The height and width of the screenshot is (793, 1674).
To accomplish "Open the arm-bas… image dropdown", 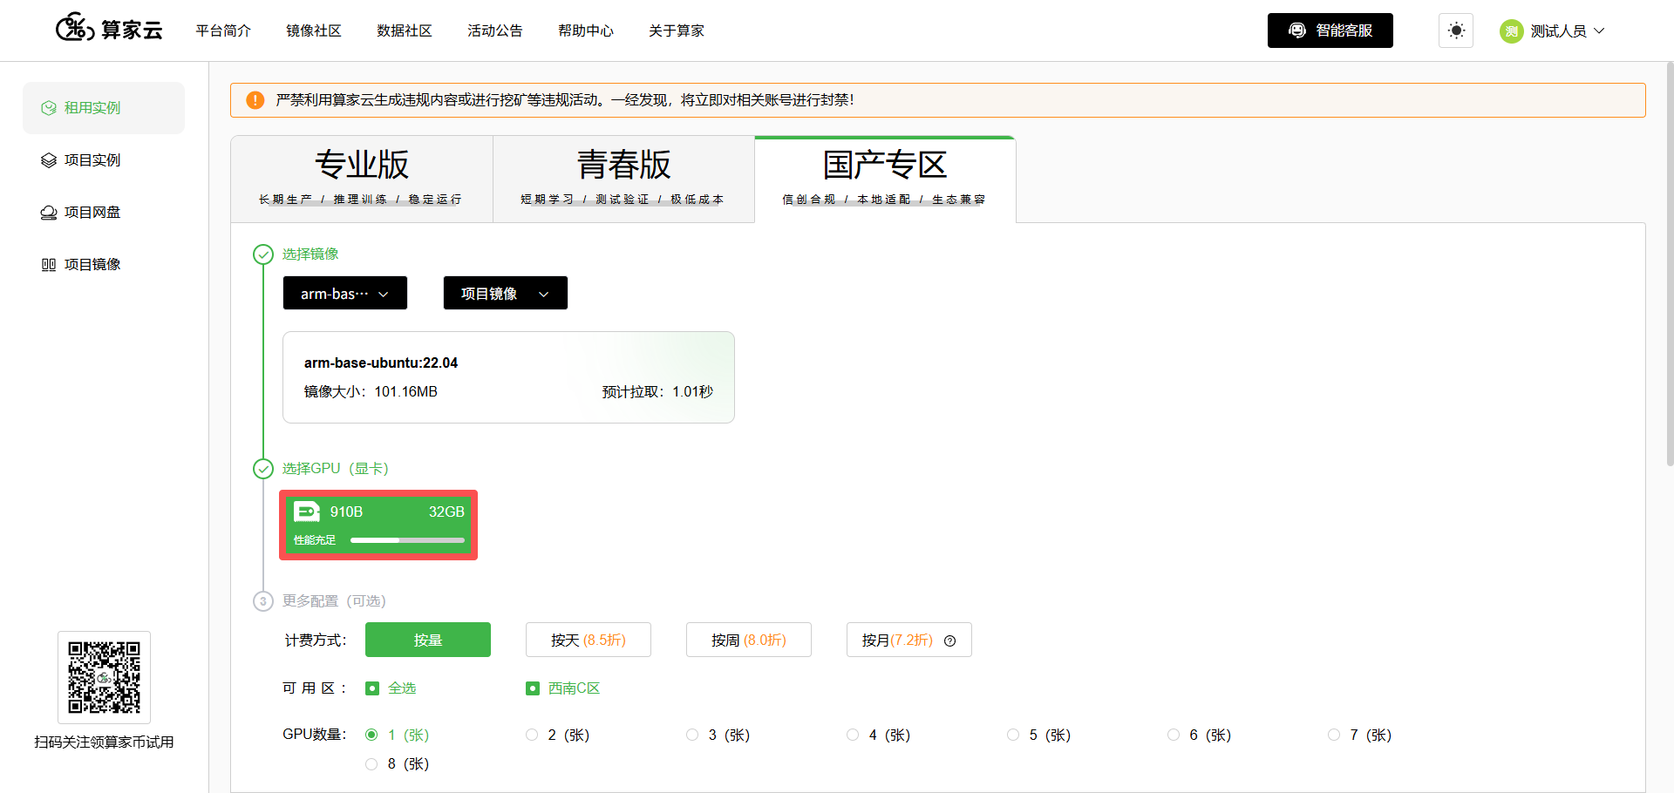I will [x=345, y=293].
